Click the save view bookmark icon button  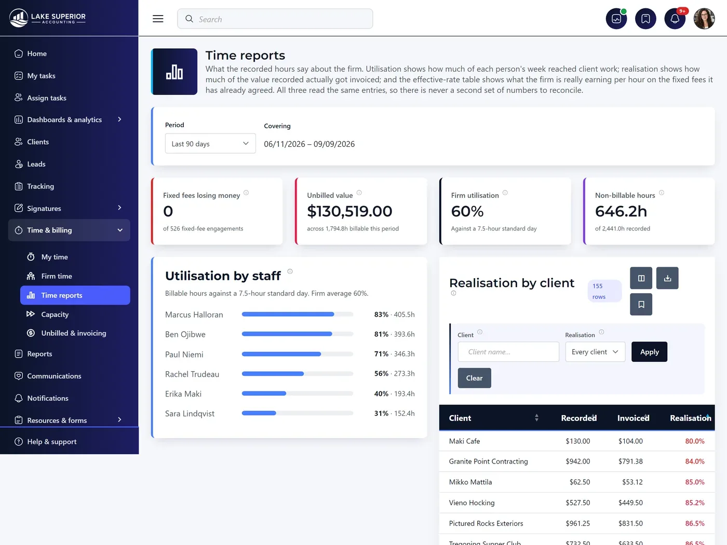click(641, 305)
